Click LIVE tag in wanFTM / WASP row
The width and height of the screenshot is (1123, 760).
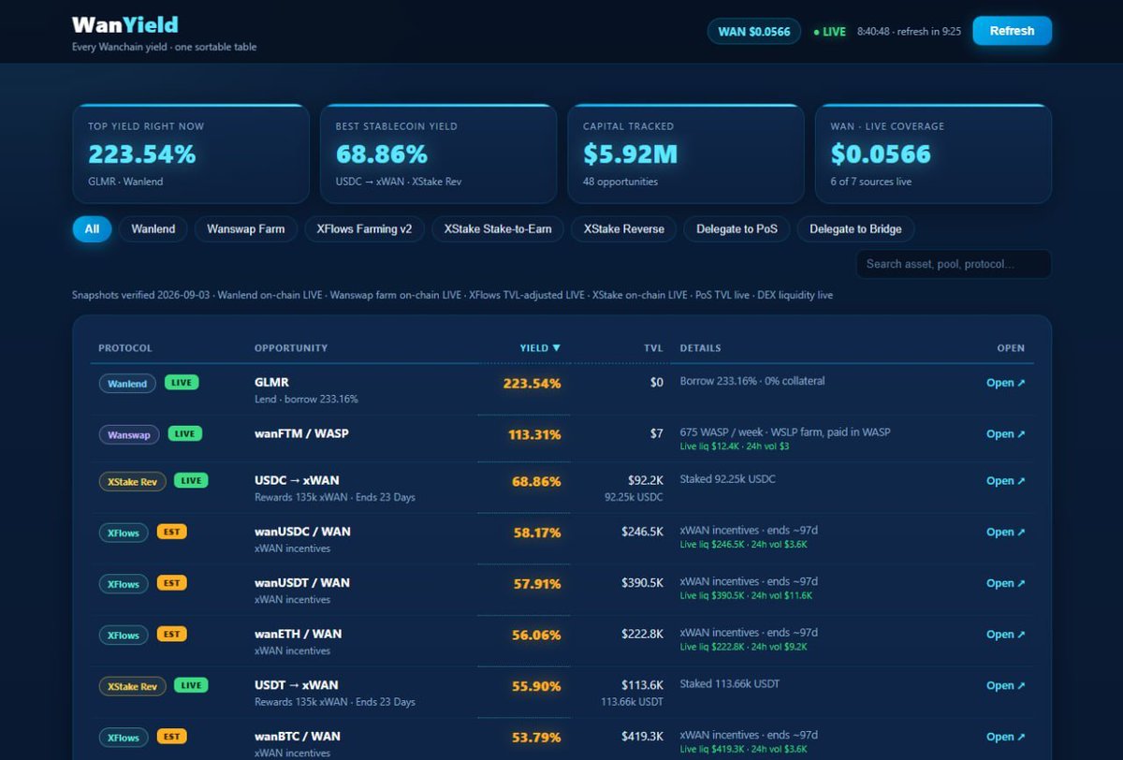[184, 433]
